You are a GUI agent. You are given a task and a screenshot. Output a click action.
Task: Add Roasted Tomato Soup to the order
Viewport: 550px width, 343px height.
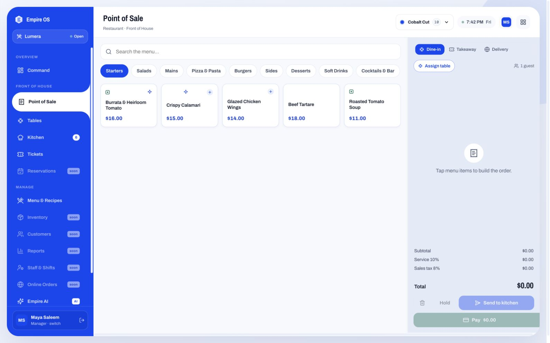(x=372, y=106)
